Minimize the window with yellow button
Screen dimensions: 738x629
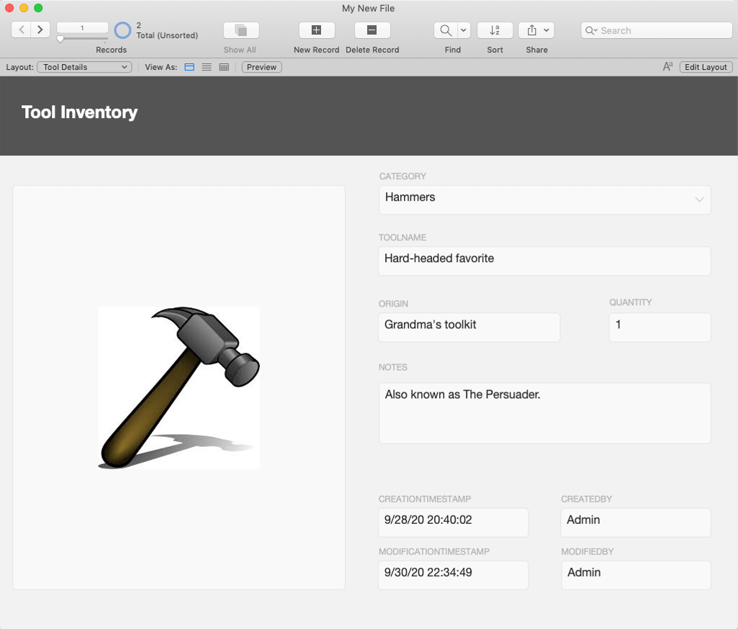[x=24, y=8]
